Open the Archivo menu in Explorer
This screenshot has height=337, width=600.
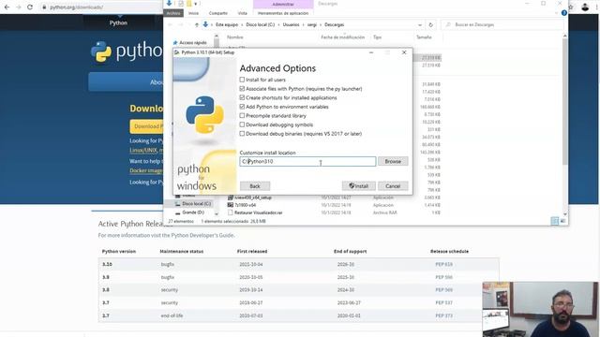click(173, 13)
